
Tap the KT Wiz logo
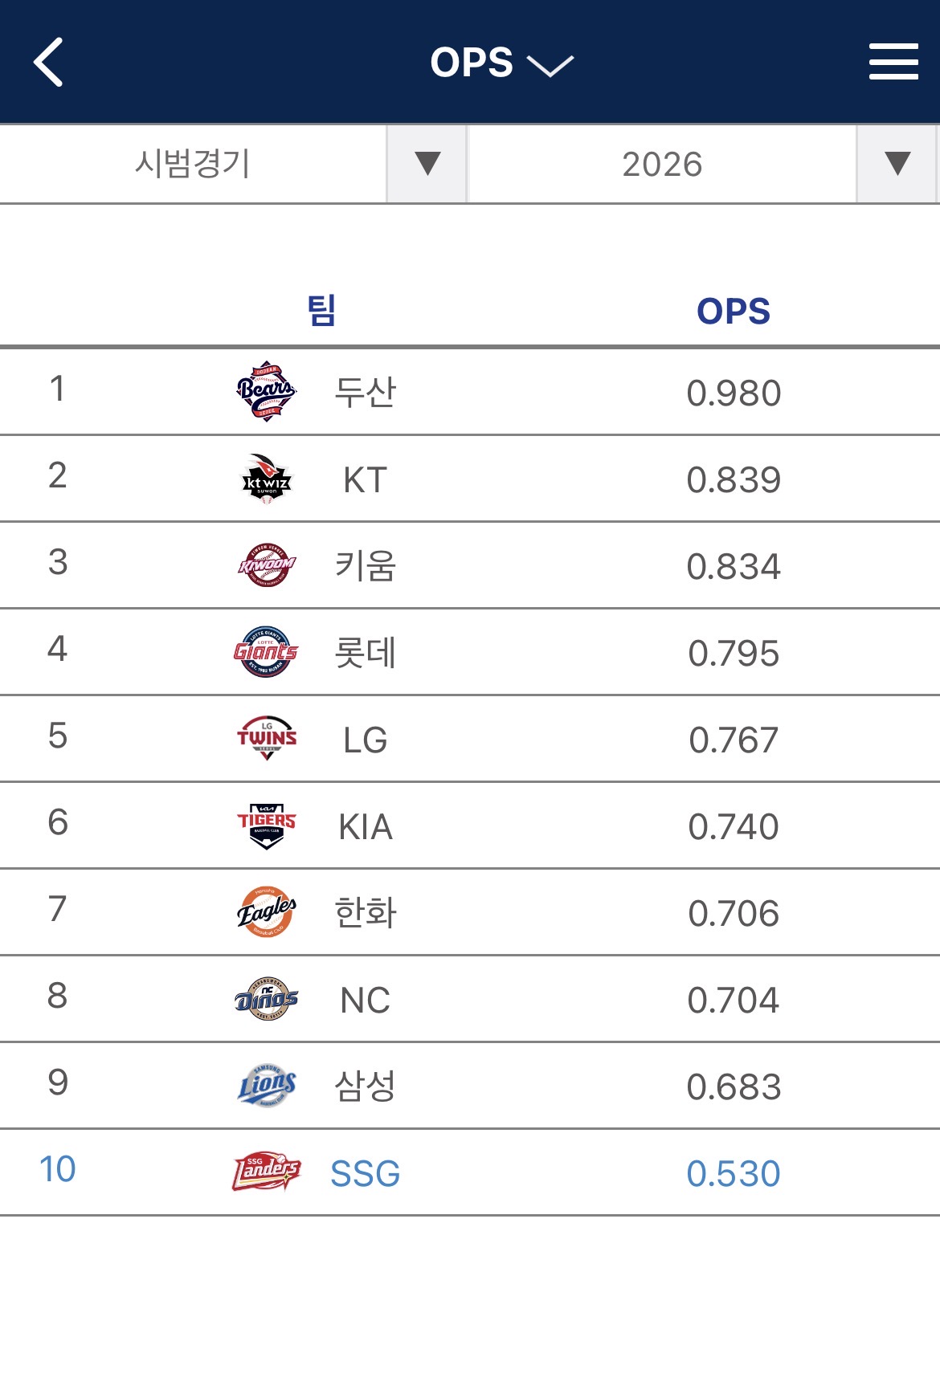point(267,479)
